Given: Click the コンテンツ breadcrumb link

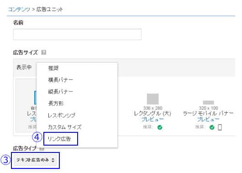Looking at the screenshot, I should (19, 10).
